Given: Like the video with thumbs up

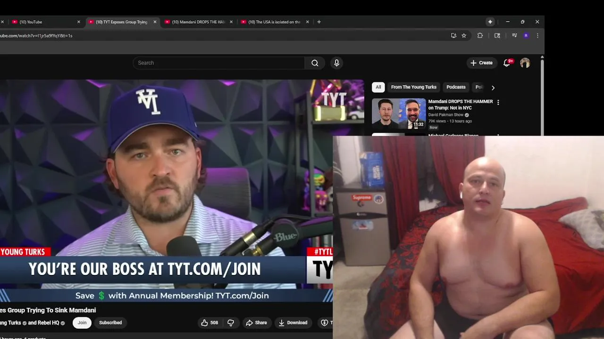Looking at the screenshot, I should tap(210, 323).
